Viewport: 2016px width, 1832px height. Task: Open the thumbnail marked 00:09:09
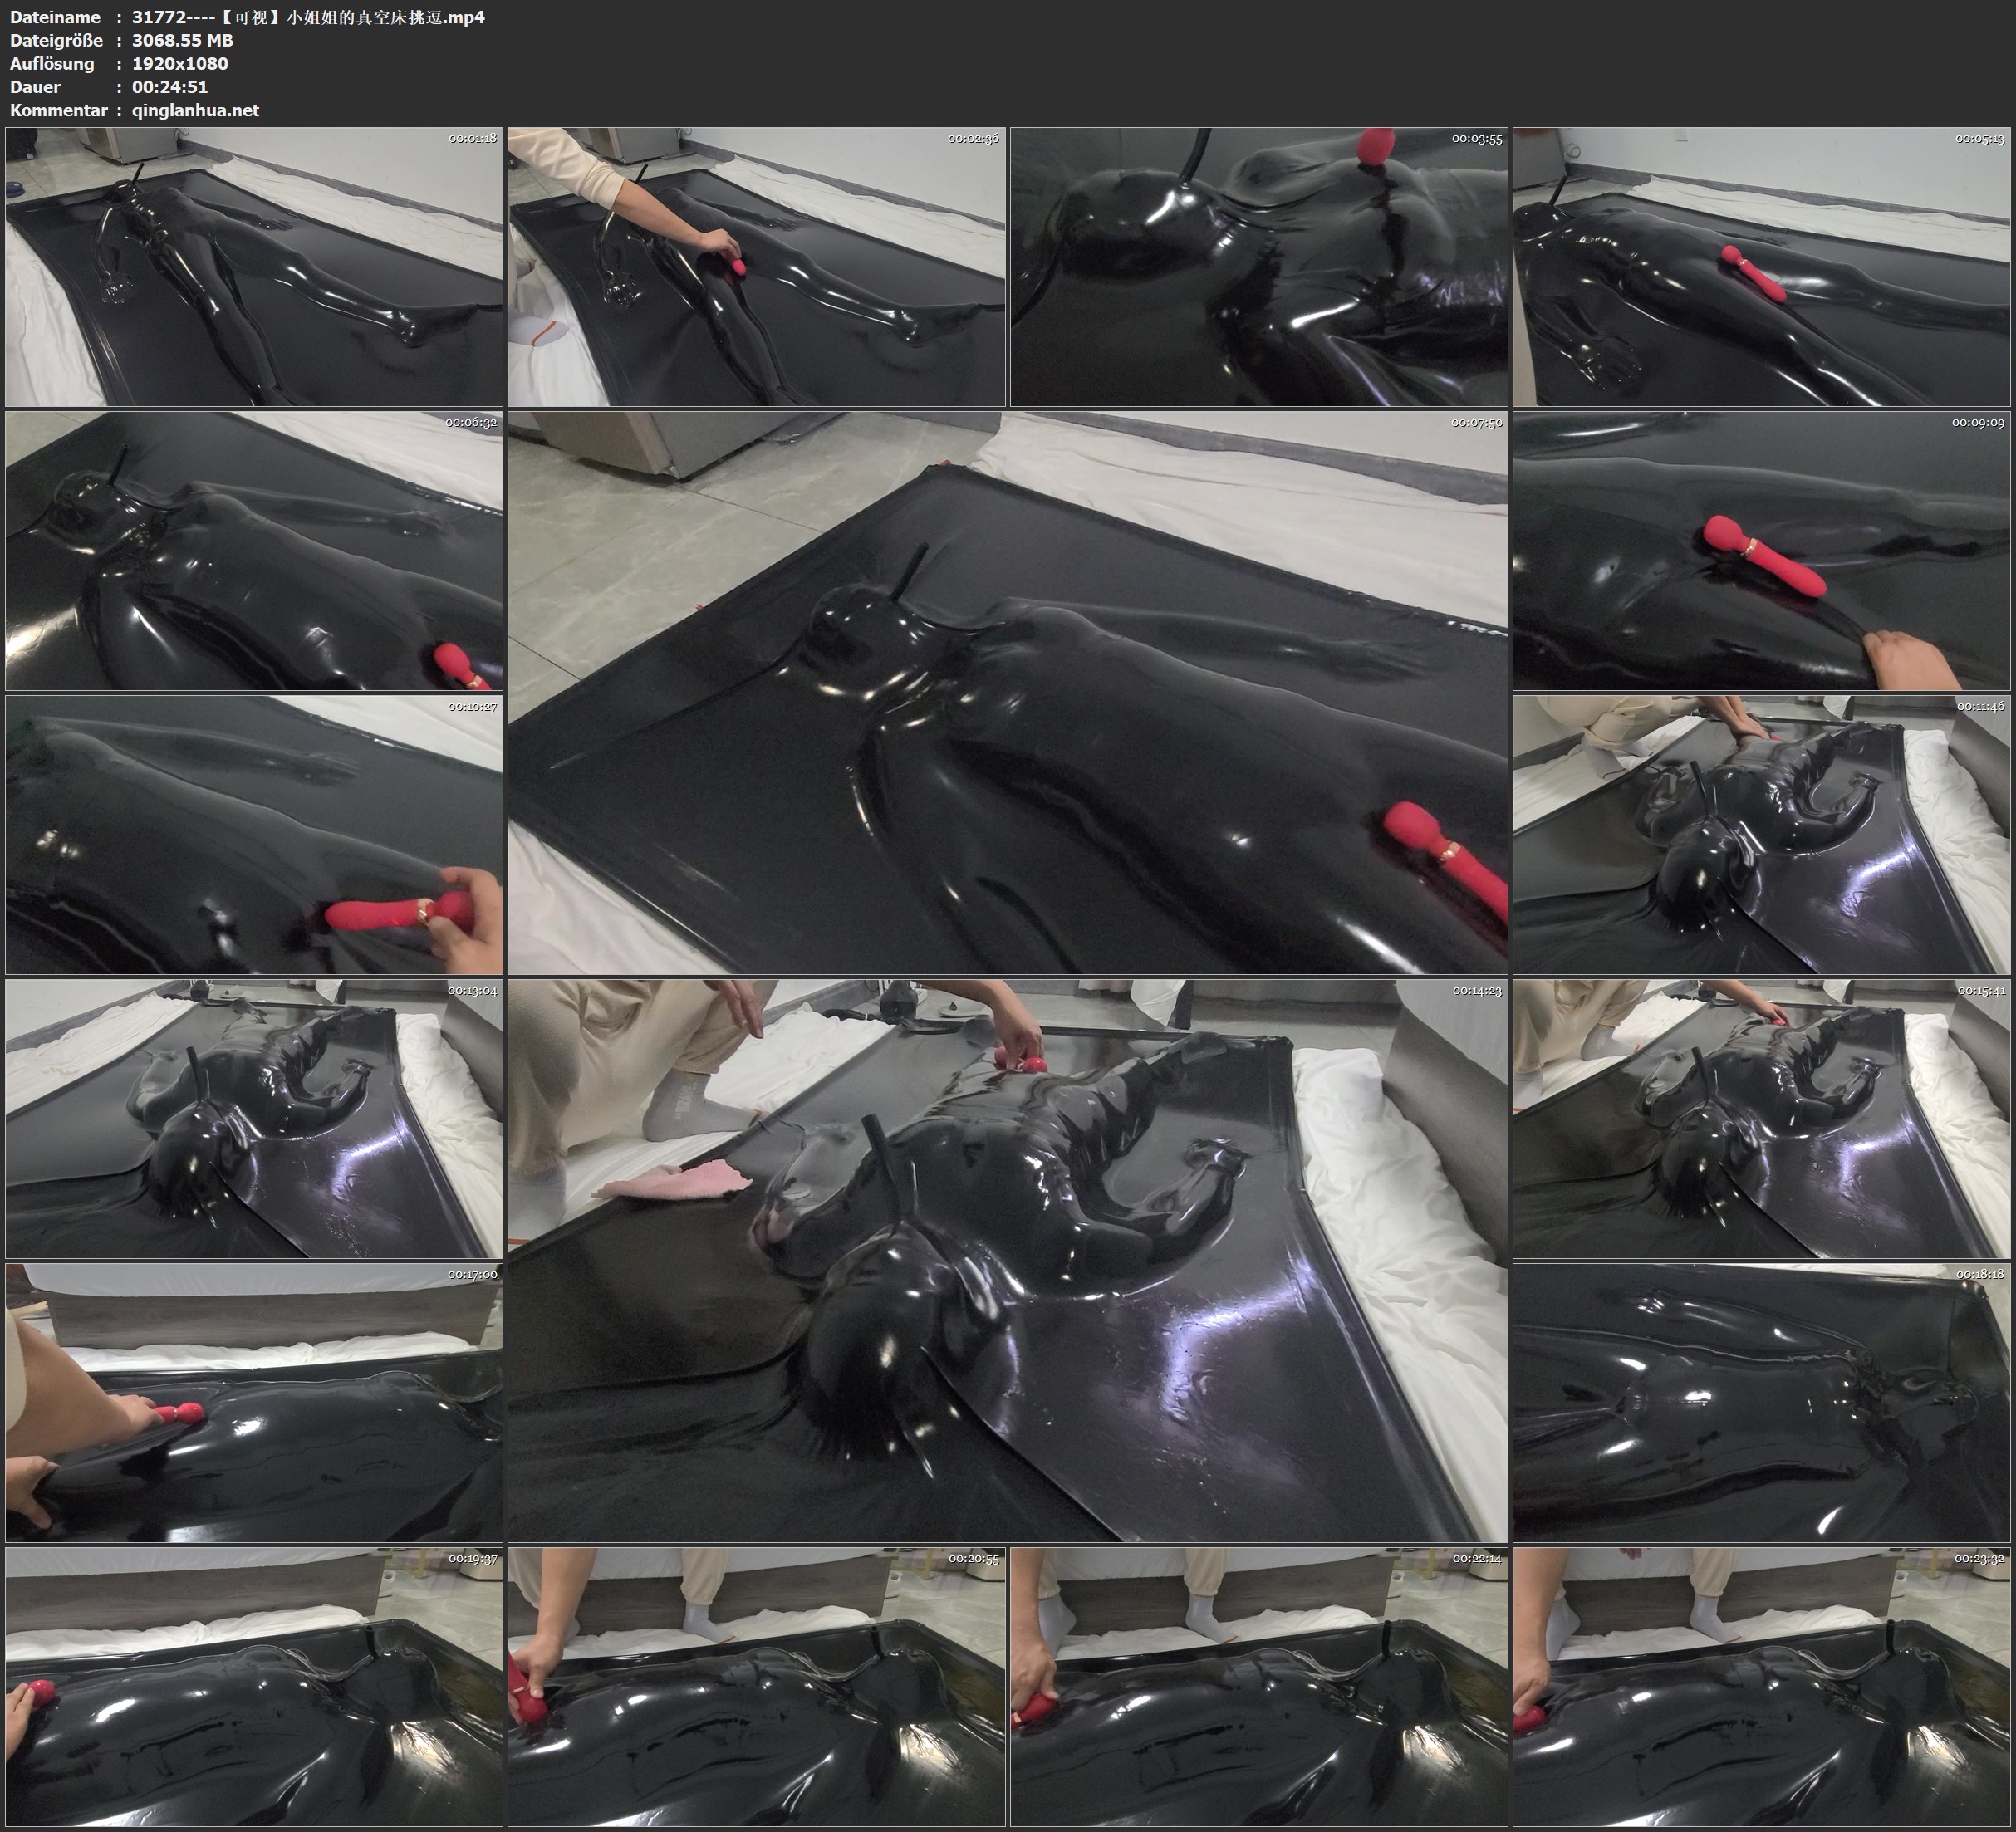pyautogui.click(x=1761, y=551)
